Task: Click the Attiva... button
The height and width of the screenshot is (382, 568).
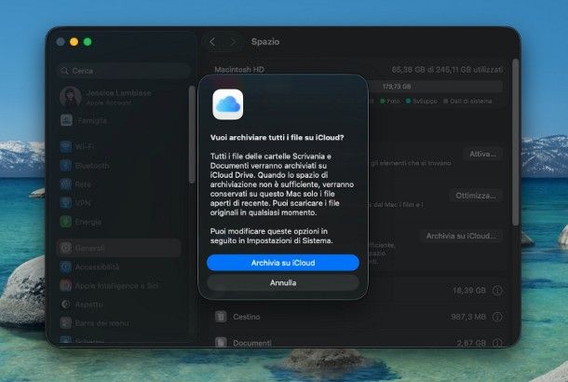Action: pos(482,154)
